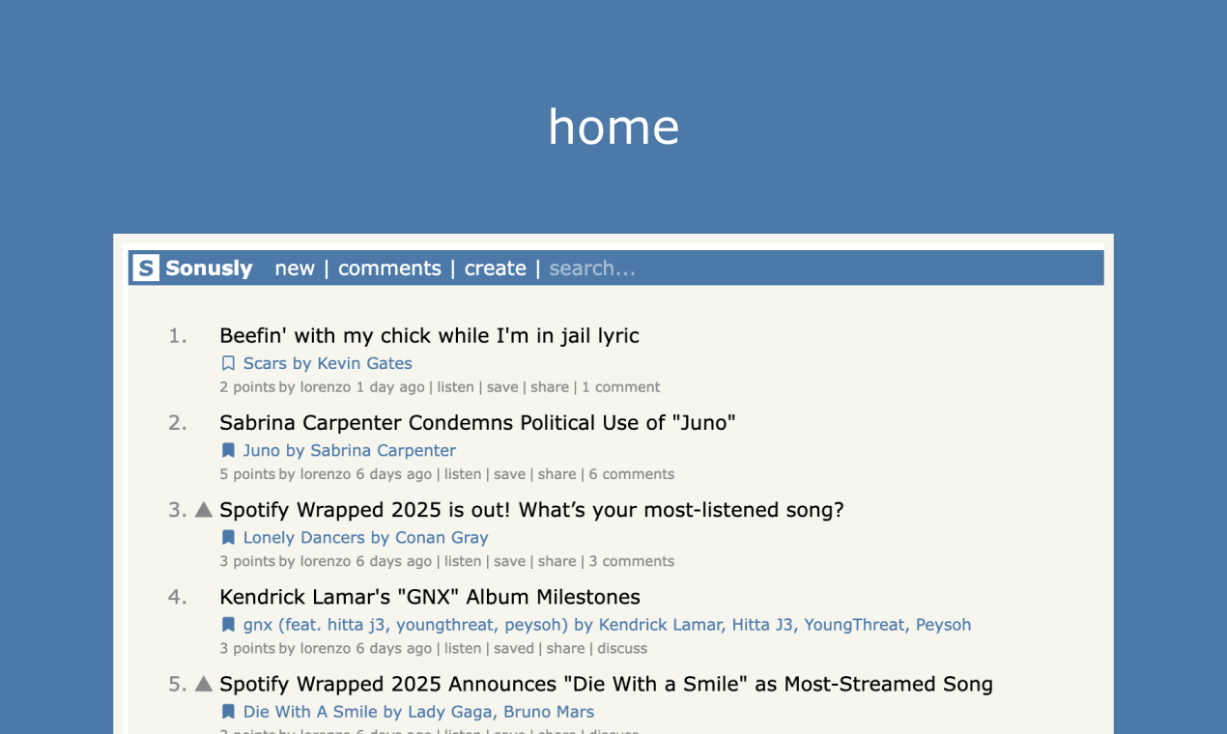Open the 1 comment on the jail lyric post
This screenshot has width=1227, height=734.
tap(621, 386)
